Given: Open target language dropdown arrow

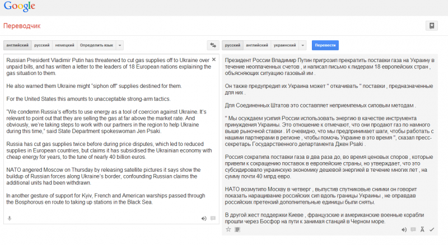Looking at the screenshot, I should coord(302,45).
